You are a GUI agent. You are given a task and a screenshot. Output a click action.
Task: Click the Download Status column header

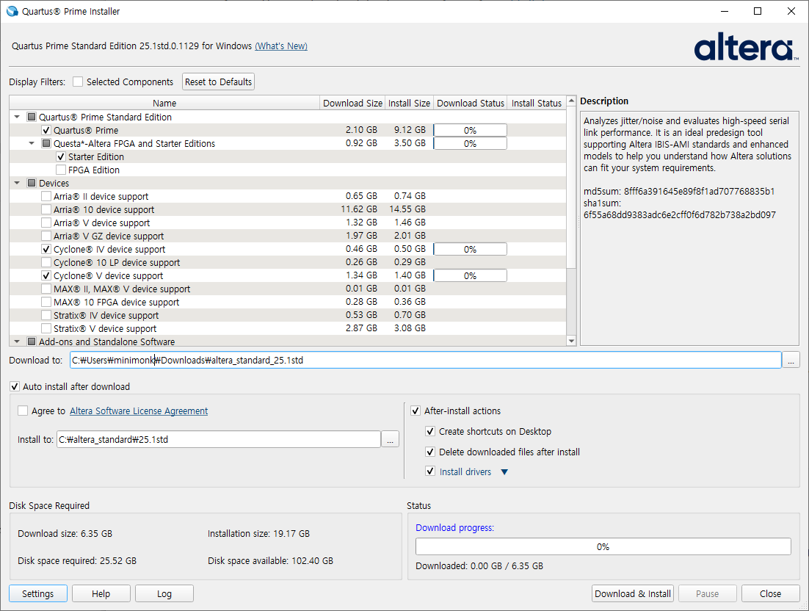coord(471,104)
